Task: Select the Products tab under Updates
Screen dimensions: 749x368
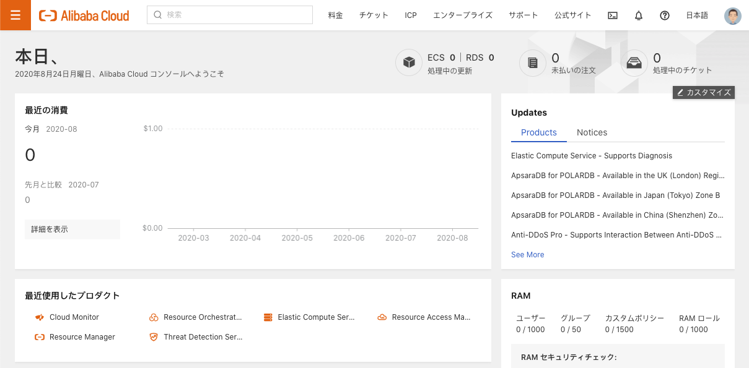Action: pos(538,132)
